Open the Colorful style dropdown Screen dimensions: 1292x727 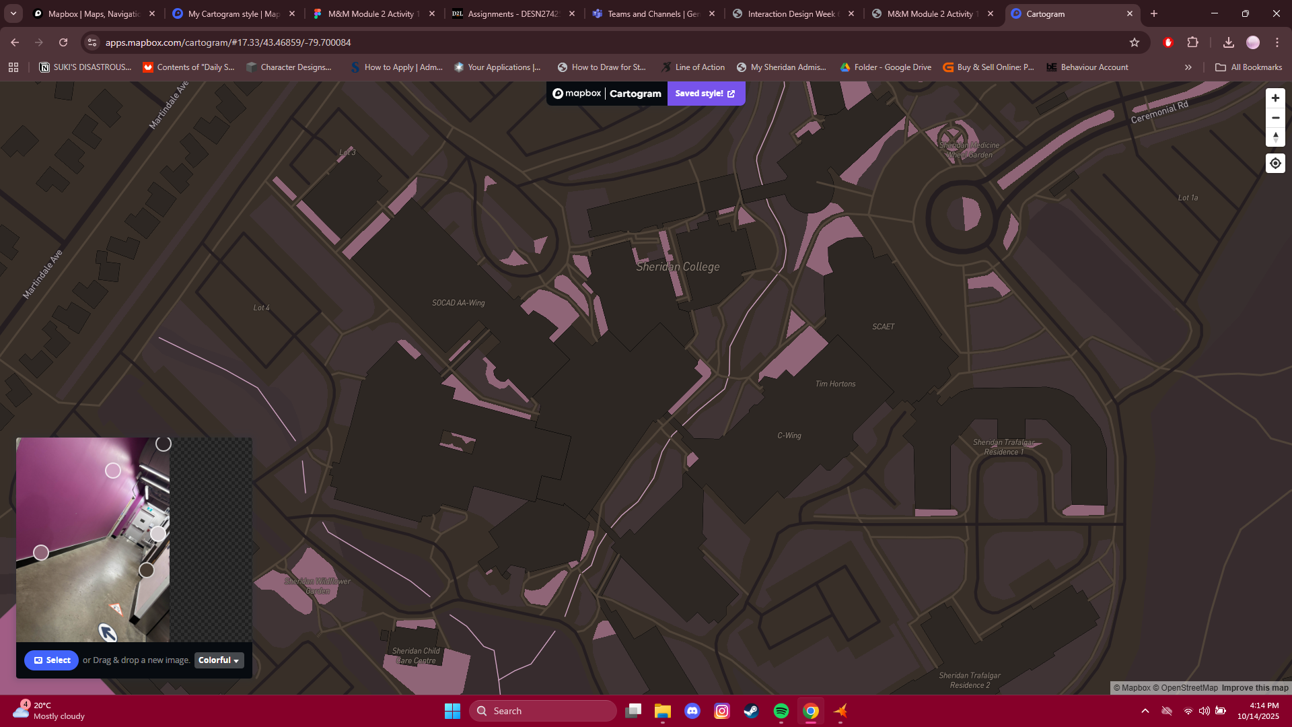click(x=219, y=660)
